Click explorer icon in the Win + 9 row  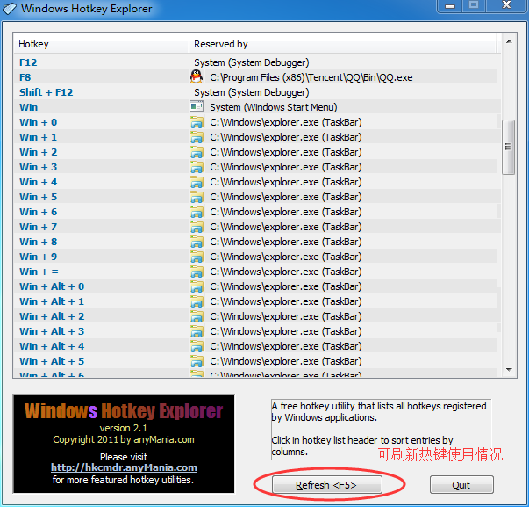point(197,257)
